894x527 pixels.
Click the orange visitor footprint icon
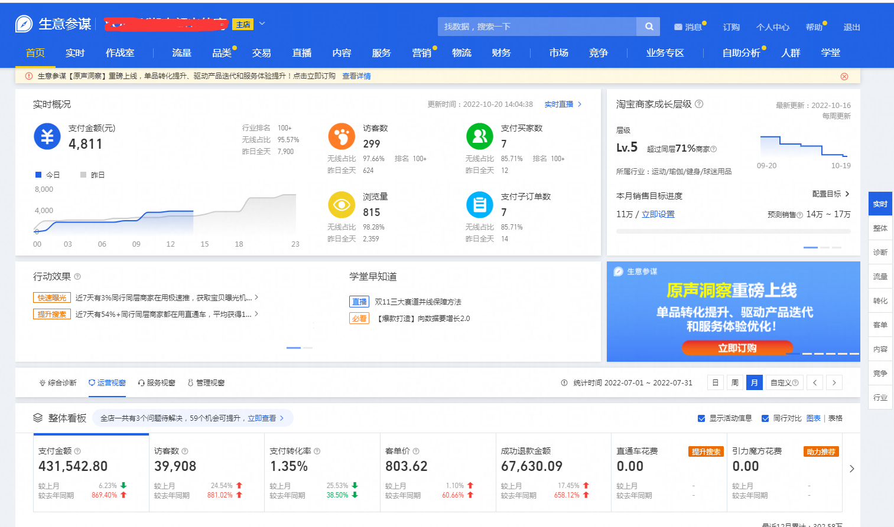pyautogui.click(x=342, y=137)
